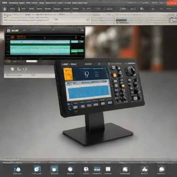This screenshot has width=177, height=177.
Task: Click the blue dot marker on the teal waveform
Action: coord(22,43)
